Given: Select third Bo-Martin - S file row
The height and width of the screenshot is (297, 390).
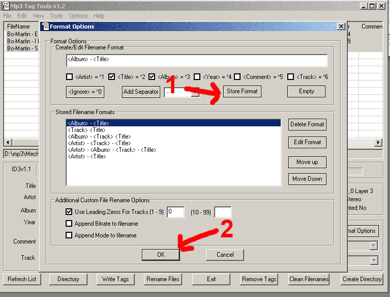Looking at the screenshot, I should click(22, 48).
